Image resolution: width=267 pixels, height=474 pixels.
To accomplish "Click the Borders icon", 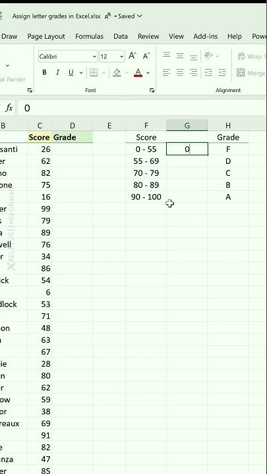I will (x=94, y=72).
